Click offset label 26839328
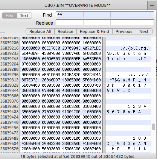Screen dimensions: 157x159 pos(9,85)
